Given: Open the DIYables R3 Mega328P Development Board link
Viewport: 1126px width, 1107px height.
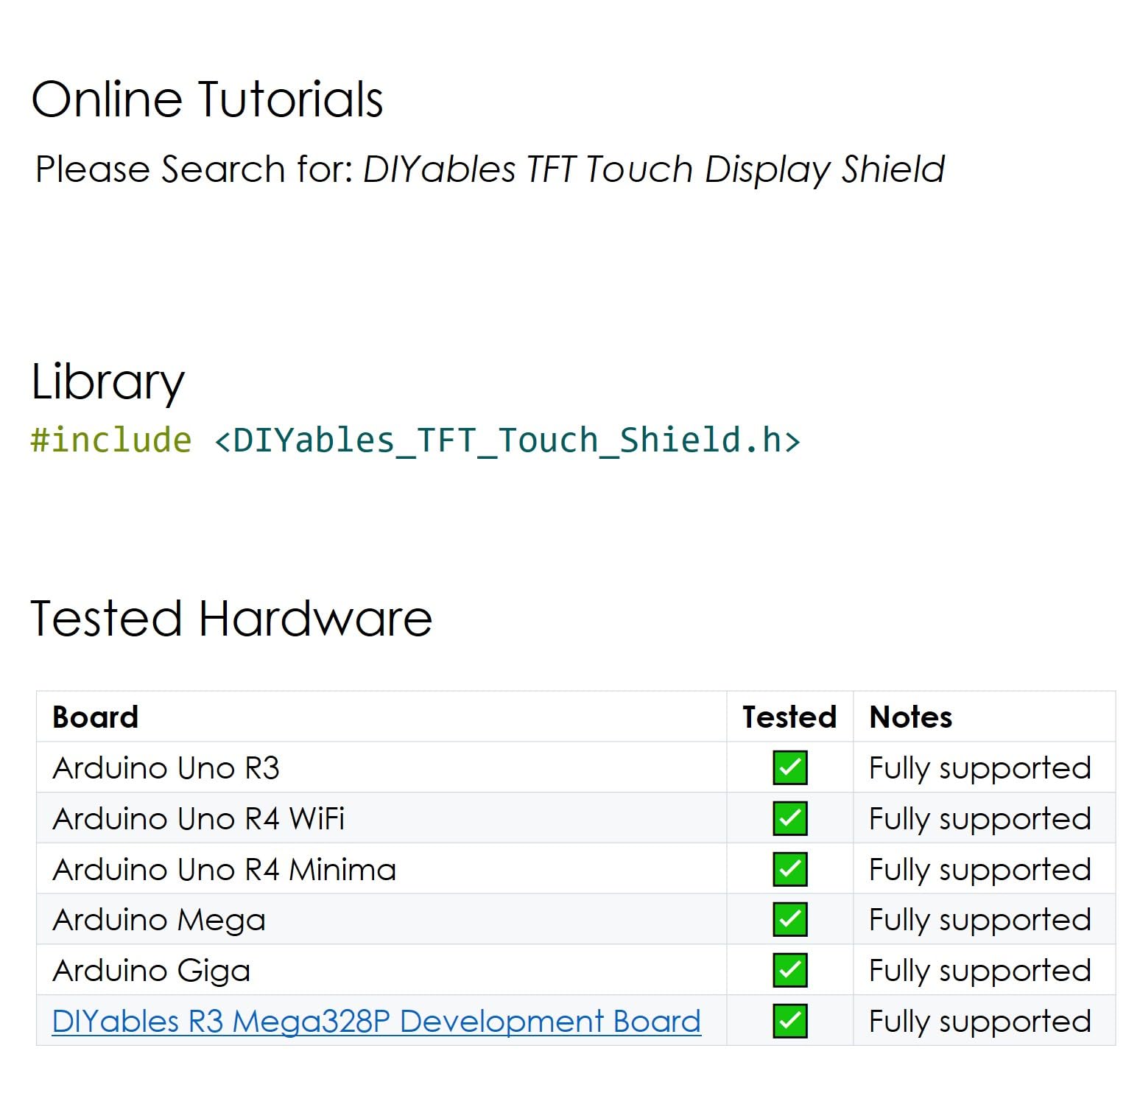Looking at the screenshot, I should click(376, 1022).
